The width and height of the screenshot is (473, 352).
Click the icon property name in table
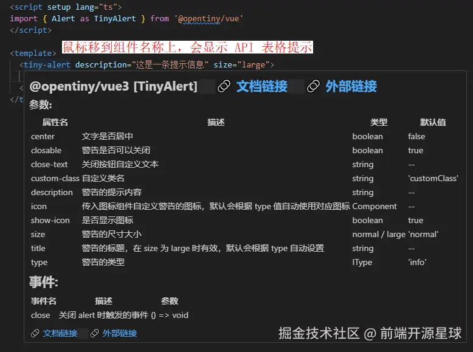point(39,206)
